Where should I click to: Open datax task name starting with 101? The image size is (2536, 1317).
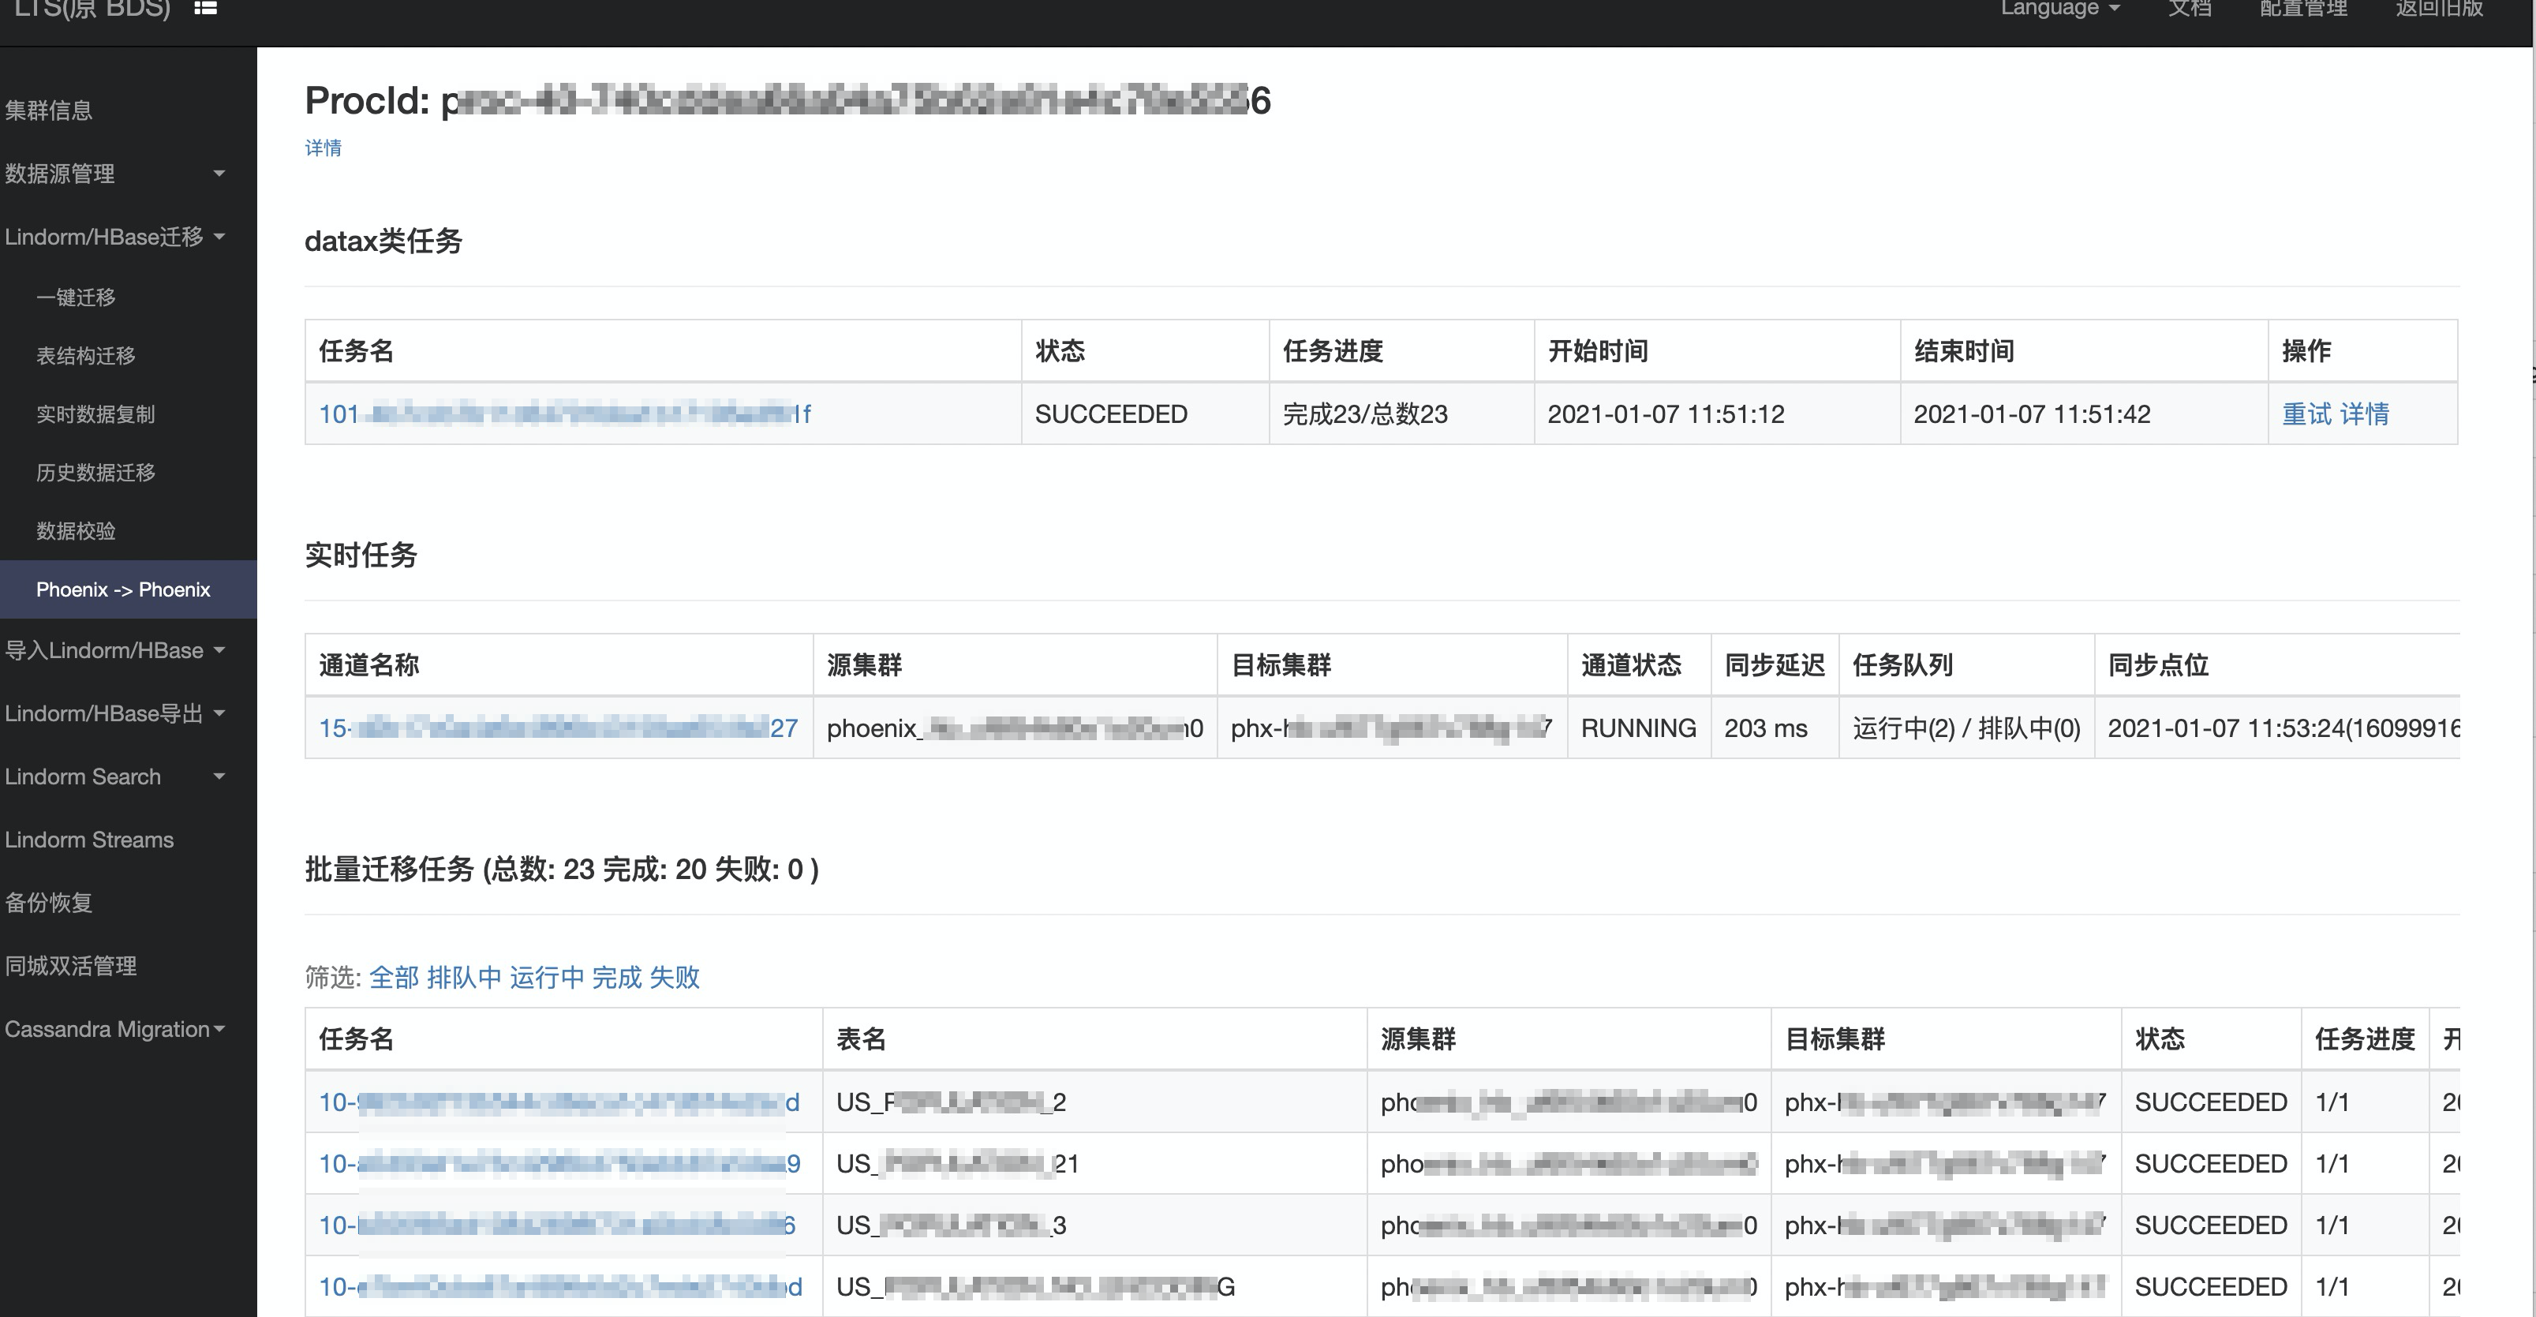pos(564,413)
